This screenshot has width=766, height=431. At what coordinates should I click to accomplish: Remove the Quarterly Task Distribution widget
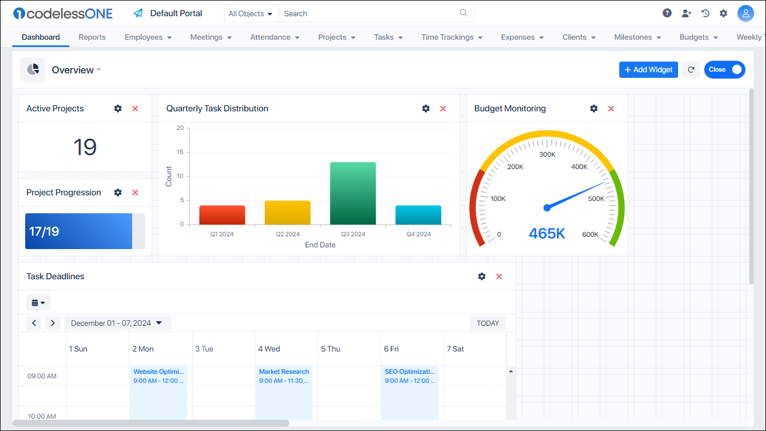[443, 109]
